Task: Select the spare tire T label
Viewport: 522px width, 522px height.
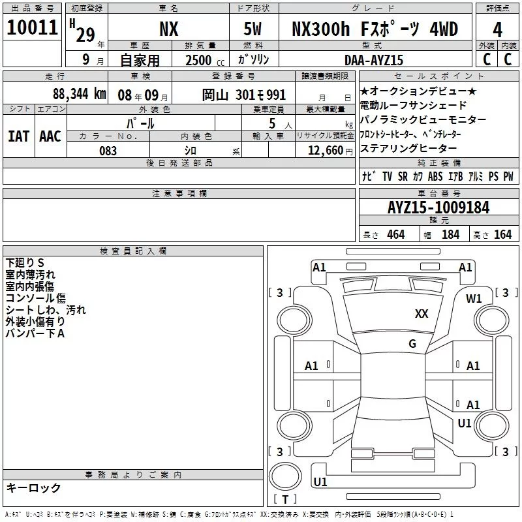Action: (285, 499)
